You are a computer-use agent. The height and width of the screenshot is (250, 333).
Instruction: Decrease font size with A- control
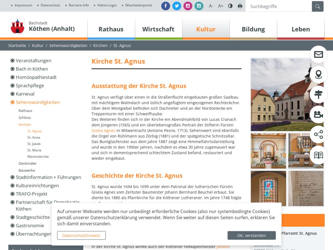click(x=211, y=6)
